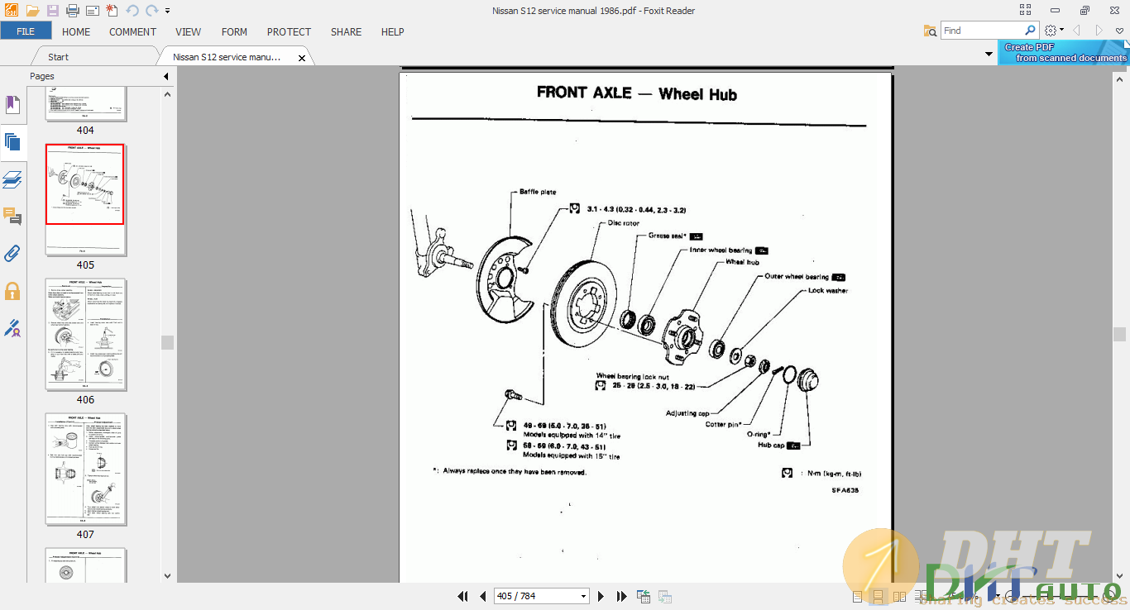Click the advanced search folder icon
Image resolution: width=1130 pixels, height=610 pixels.
pos(931,31)
